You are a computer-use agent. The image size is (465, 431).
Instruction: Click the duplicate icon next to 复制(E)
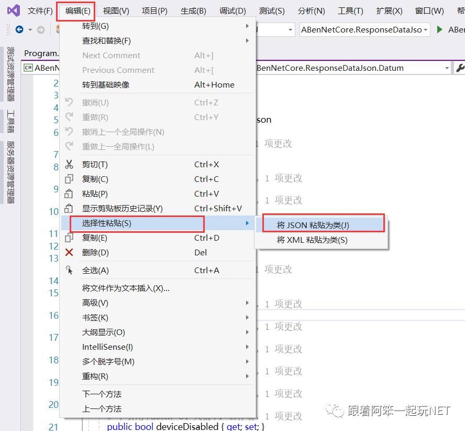click(69, 238)
